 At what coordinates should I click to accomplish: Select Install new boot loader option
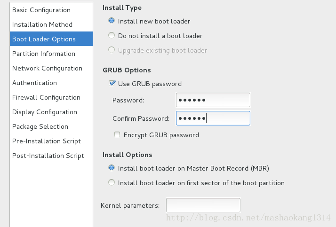tap(112, 21)
